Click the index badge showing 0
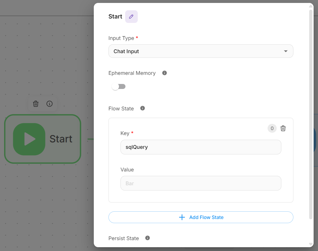 (x=272, y=128)
